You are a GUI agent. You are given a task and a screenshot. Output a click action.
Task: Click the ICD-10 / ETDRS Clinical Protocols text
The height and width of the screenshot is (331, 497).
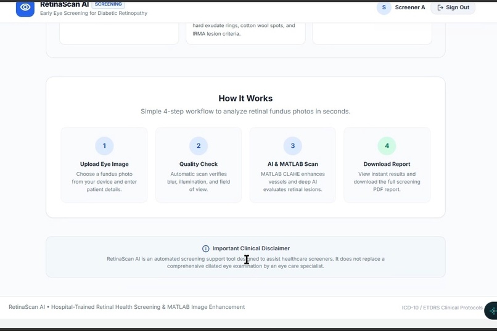442,308
